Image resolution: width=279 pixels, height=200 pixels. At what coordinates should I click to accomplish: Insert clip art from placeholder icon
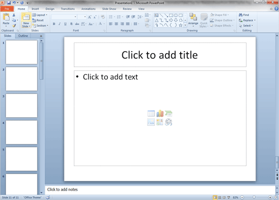pyautogui.click(x=160, y=122)
